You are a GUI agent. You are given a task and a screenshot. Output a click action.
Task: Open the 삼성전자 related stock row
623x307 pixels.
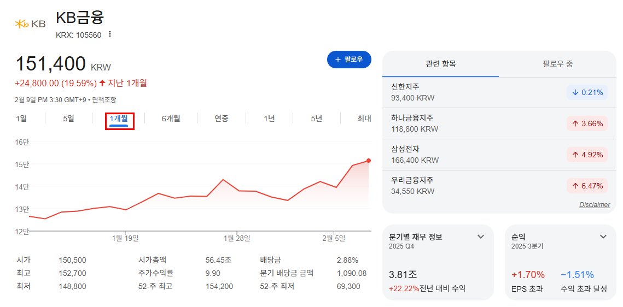click(x=499, y=155)
